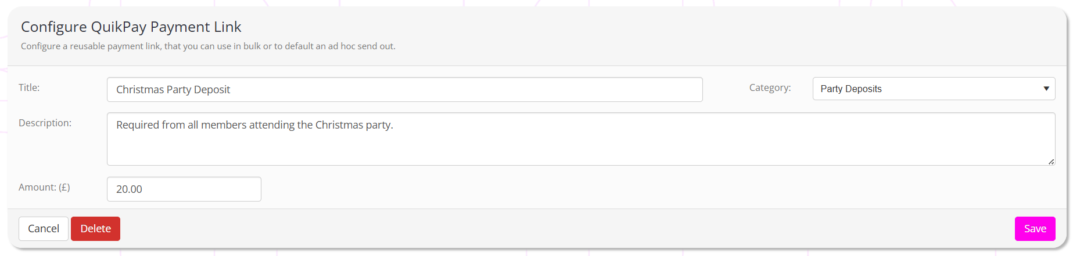Click the word "QuikPay" in the heading
Screen dimensions: 1073x256
(x=119, y=27)
